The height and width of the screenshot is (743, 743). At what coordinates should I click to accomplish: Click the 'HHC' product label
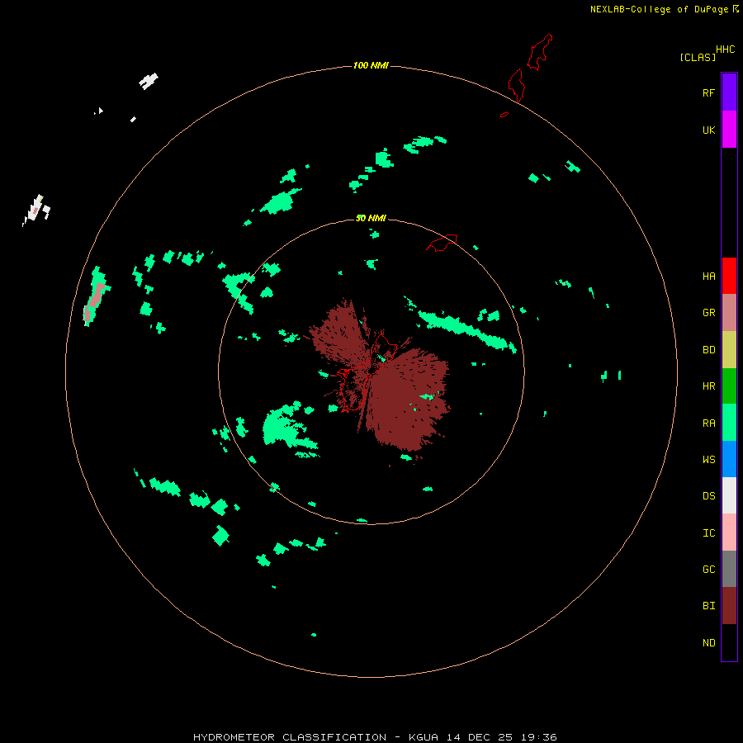725,50
